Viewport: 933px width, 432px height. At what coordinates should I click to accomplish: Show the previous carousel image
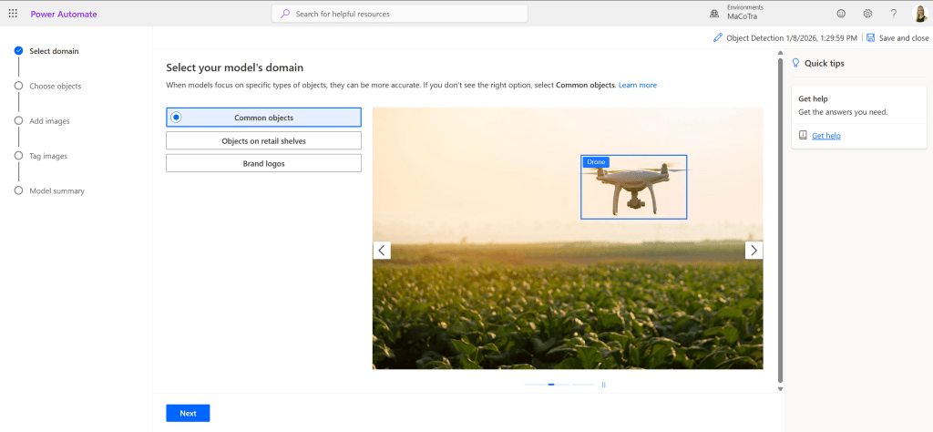click(x=382, y=250)
